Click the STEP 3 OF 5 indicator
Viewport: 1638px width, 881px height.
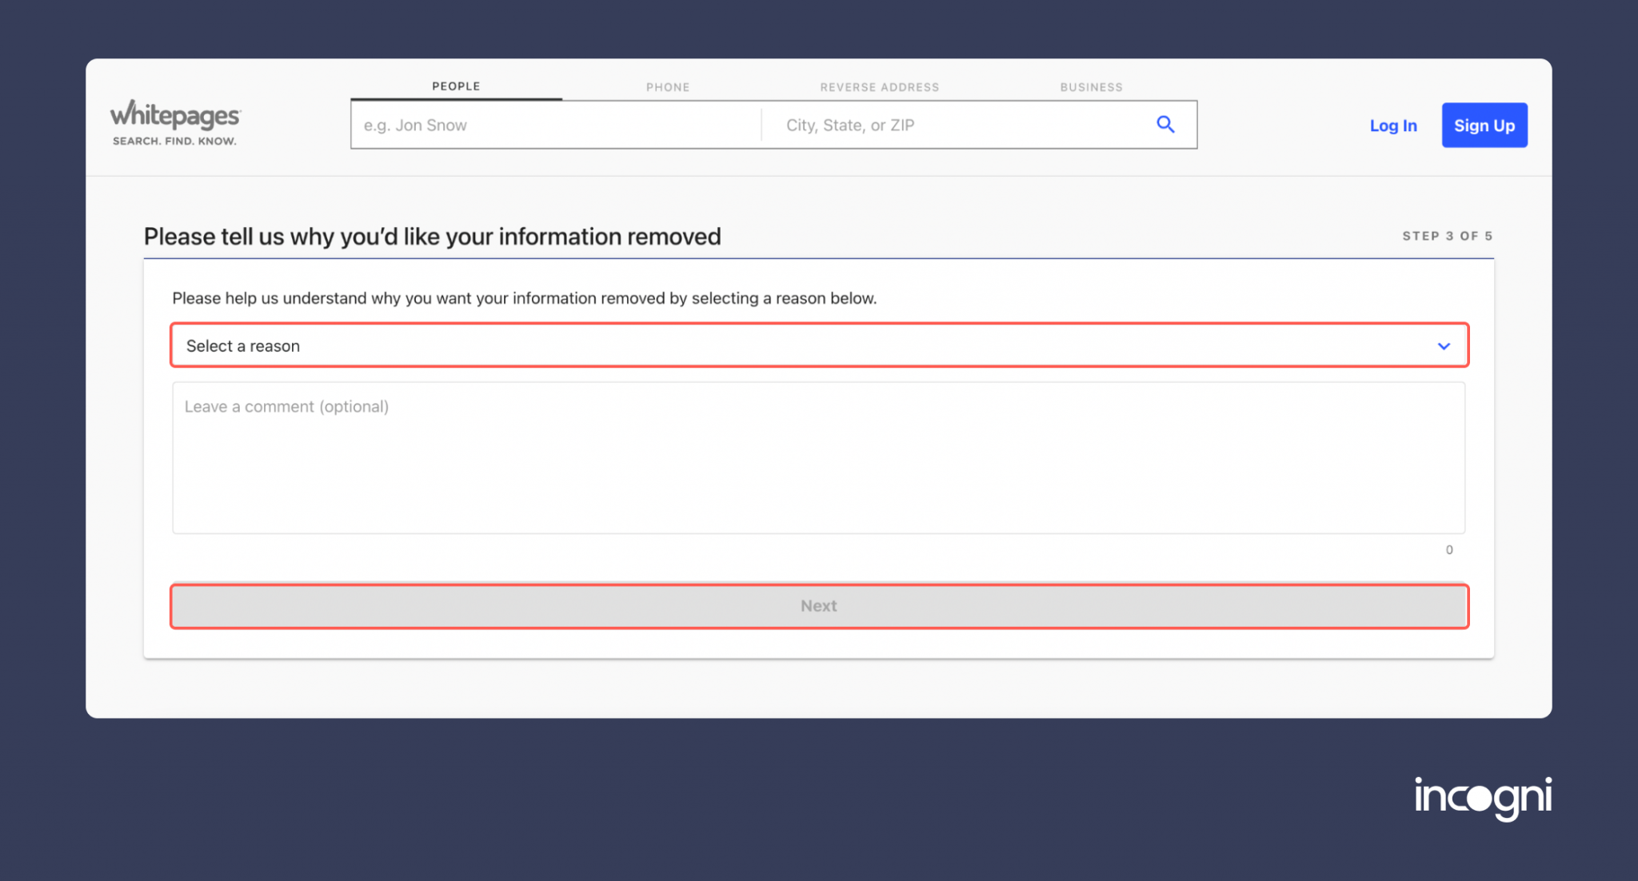pyautogui.click(x=1447, y=236)
